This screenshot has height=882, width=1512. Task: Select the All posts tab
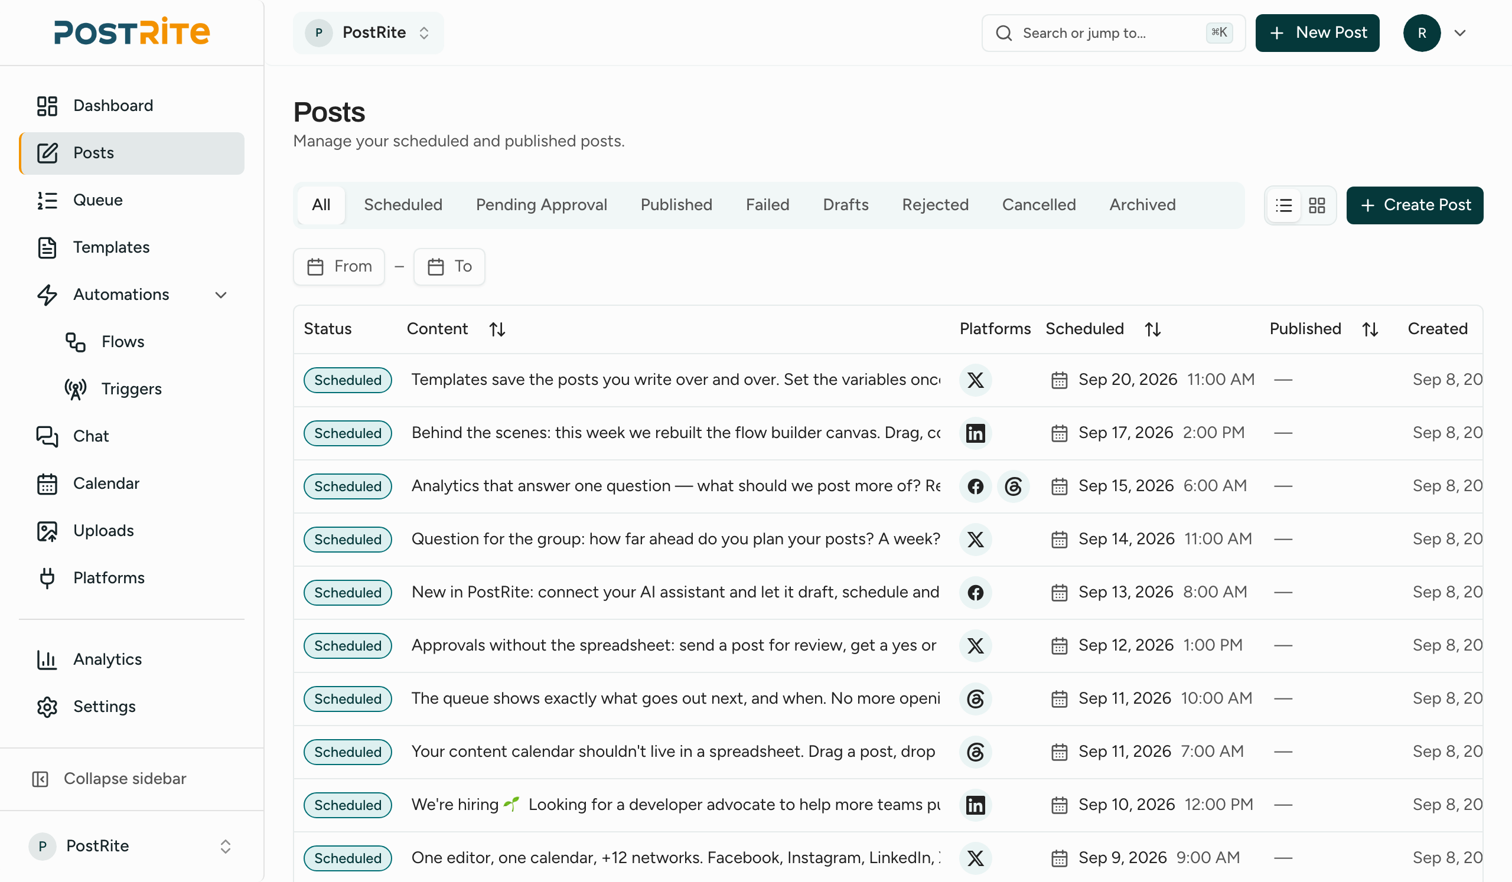click(321, 205)
